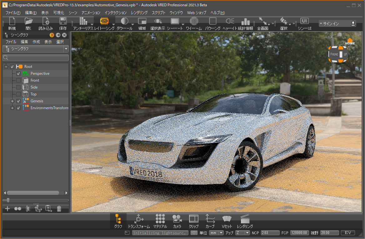Viewport: 365px width, 239px height.
Task: Open the シーン menu in menu bar
Action: (73, 13)
